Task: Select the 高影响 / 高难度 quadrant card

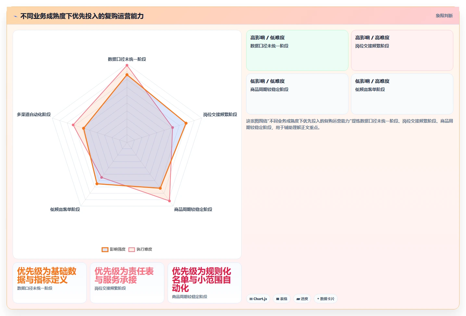Action: click(x=402, y=50)
